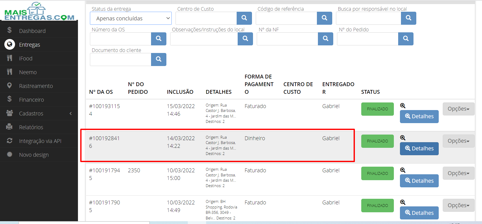Screen dimensions: 482x224
Task: Open the Status da entrega dropdown
Action: point(131,18)
